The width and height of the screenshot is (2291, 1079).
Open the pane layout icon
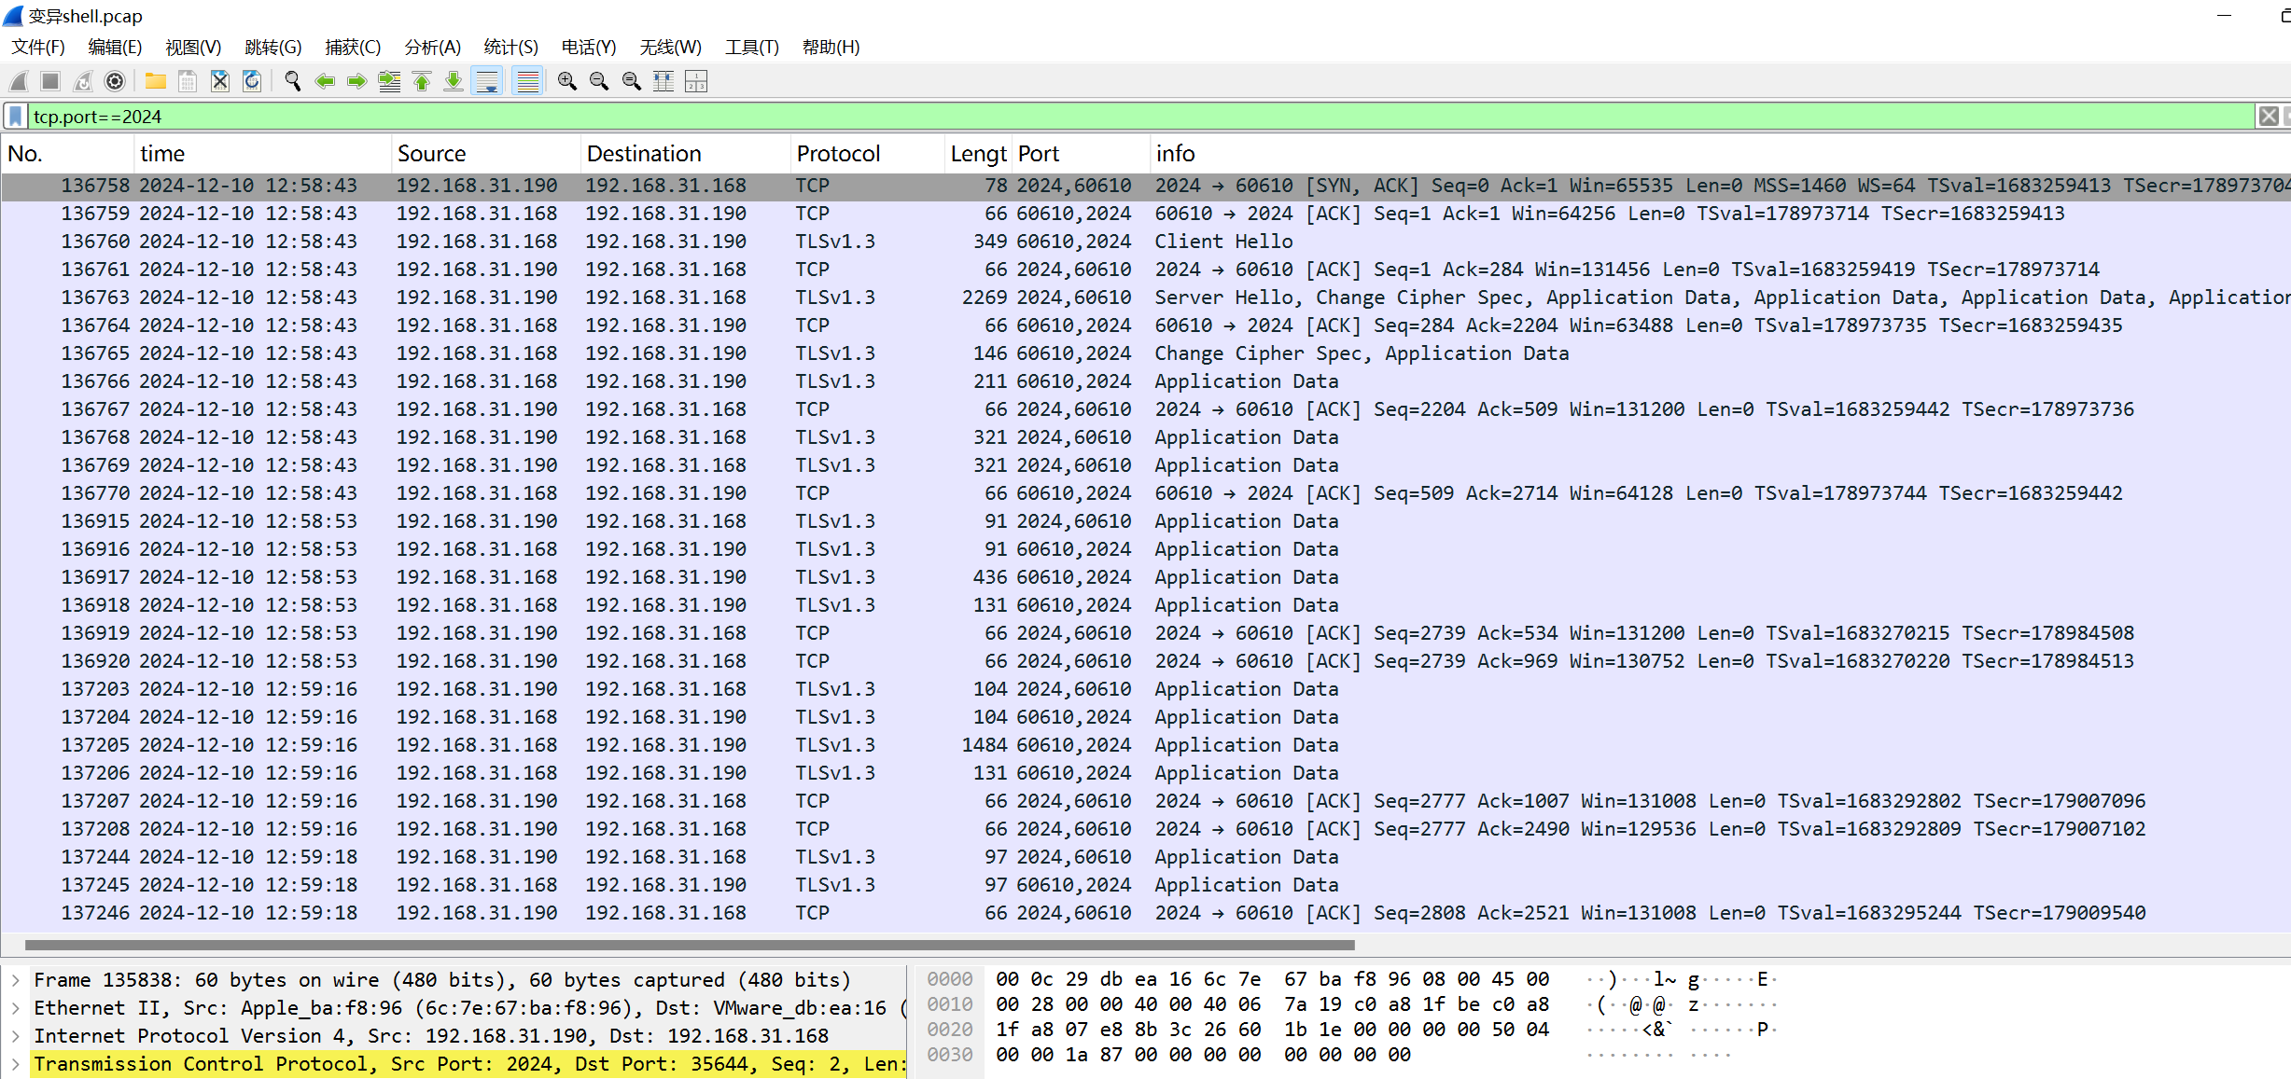click(696, 82)
